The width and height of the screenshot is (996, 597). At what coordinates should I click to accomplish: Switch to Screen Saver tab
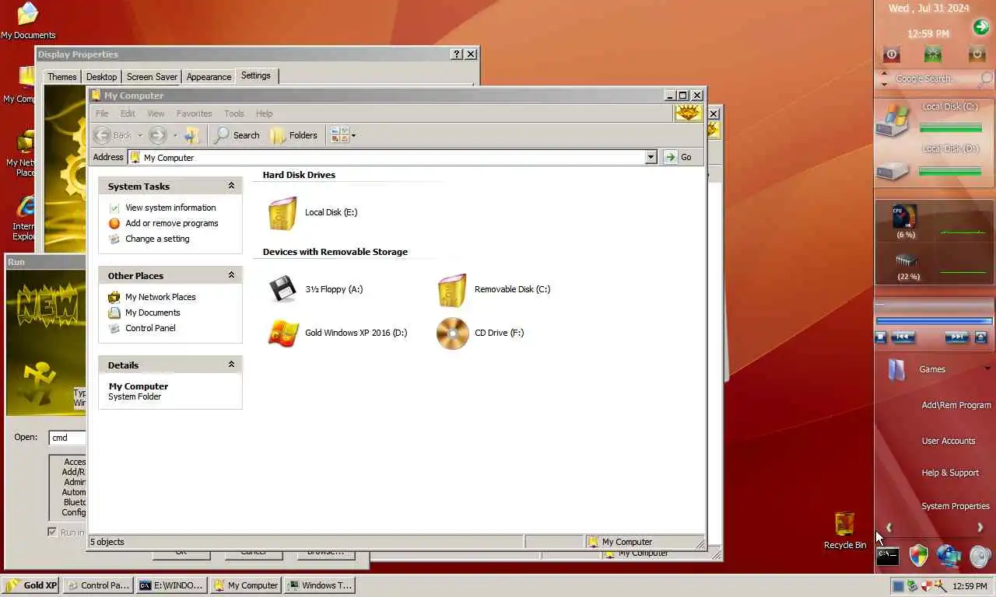coord(152,77)
